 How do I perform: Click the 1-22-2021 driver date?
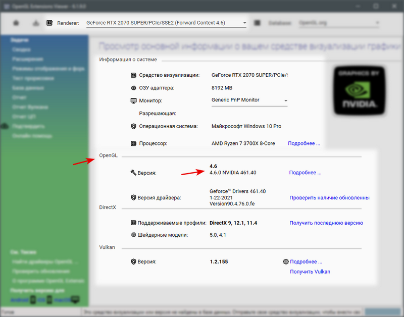(x=221, y=197)
